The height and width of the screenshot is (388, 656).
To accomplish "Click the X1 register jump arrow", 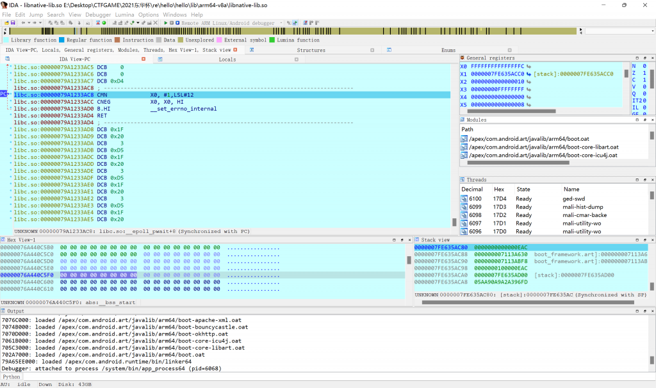I will pos(529,74).
